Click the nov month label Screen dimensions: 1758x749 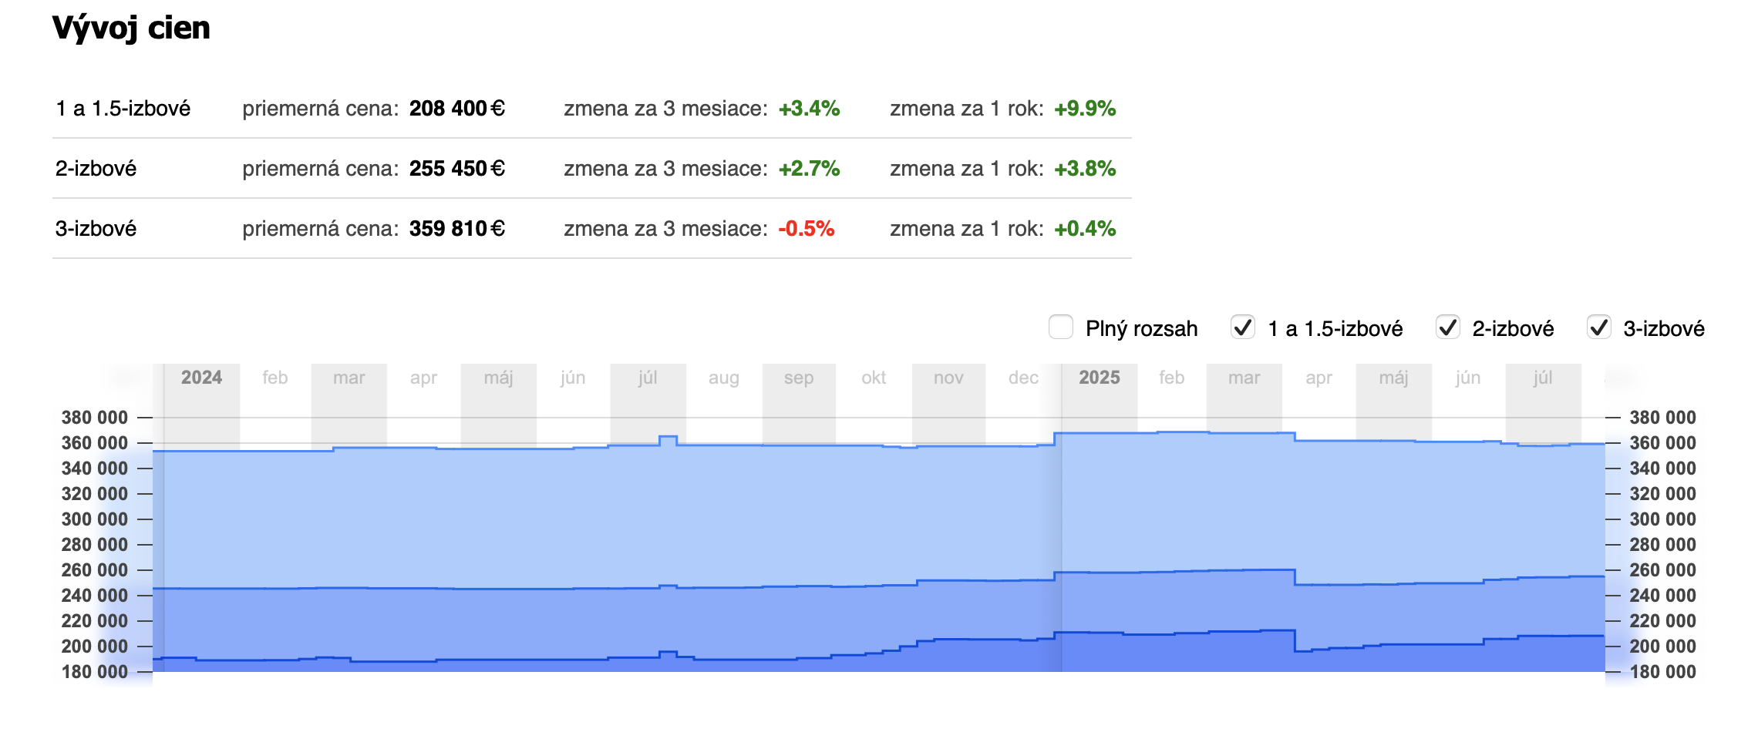tap(948, 378)
